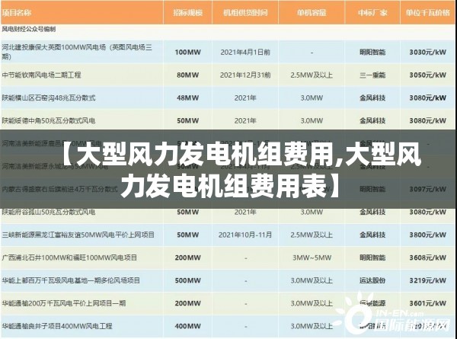Image resolution: width=457 pixels, height=339 pixels.
Task: Click 200MW in the 华能通榆200万千瓦 row
Action: point(187,303)
